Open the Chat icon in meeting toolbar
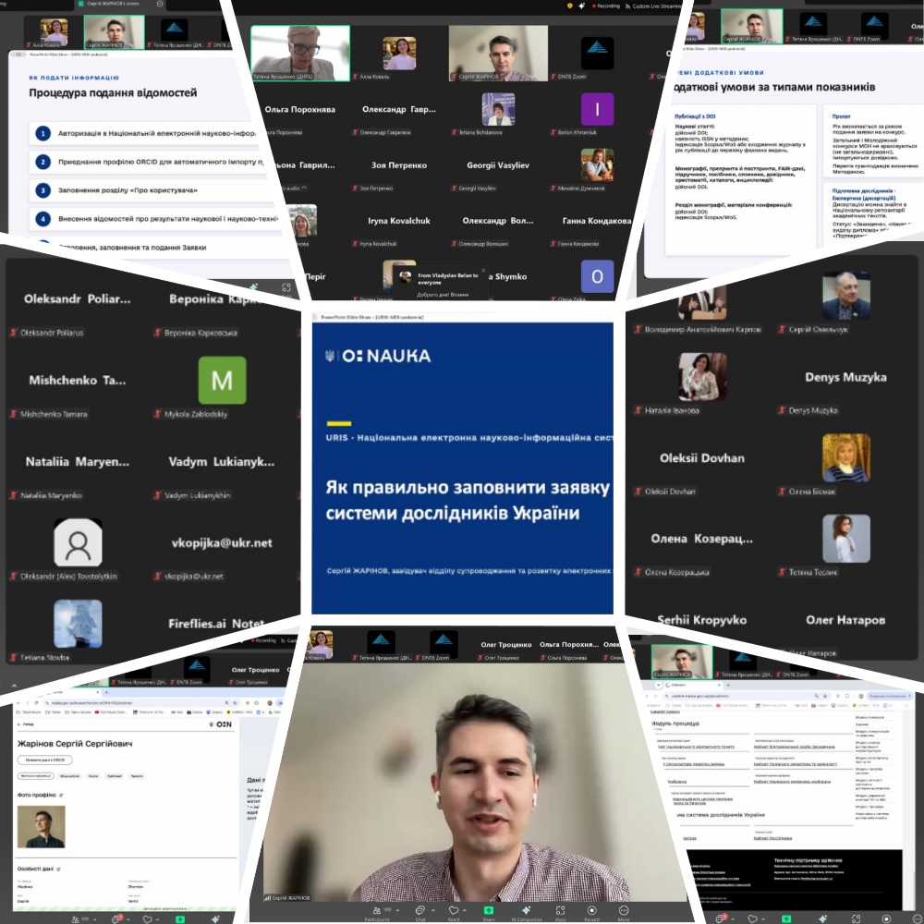The width and height of the screenshot is (924, 924). (x=420, y=910)
